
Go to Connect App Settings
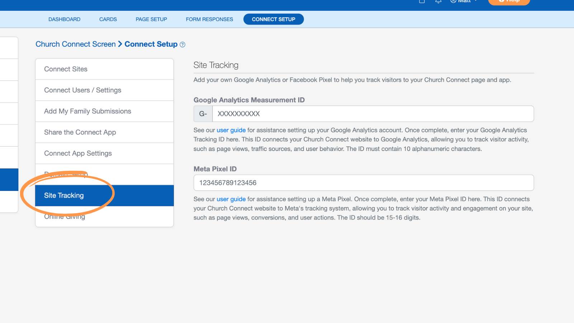104,154
